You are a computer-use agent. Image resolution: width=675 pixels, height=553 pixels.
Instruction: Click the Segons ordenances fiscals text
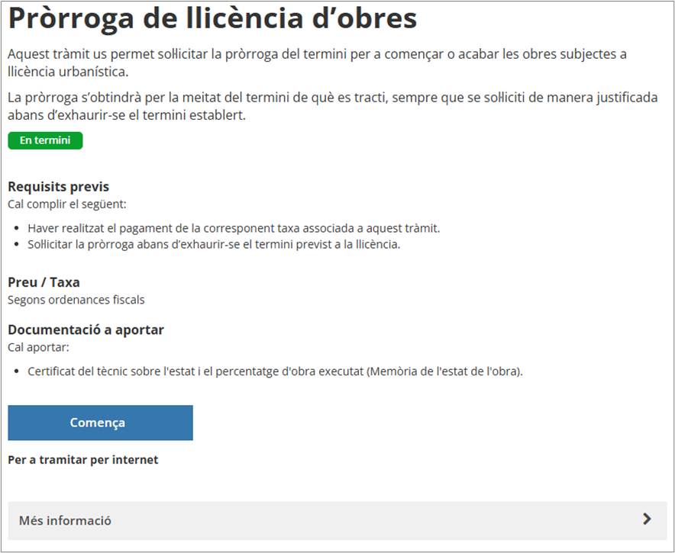tap(76, 300)
